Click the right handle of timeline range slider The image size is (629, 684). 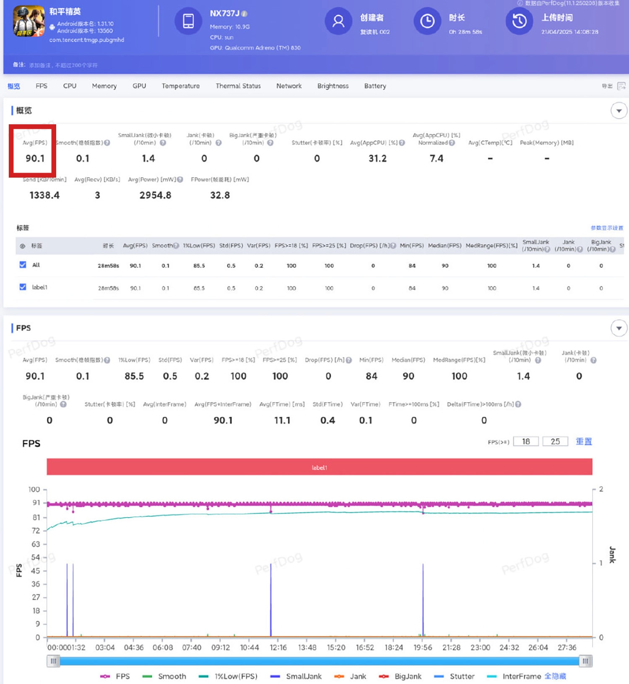pyautogui.click(x=586, y=661)
